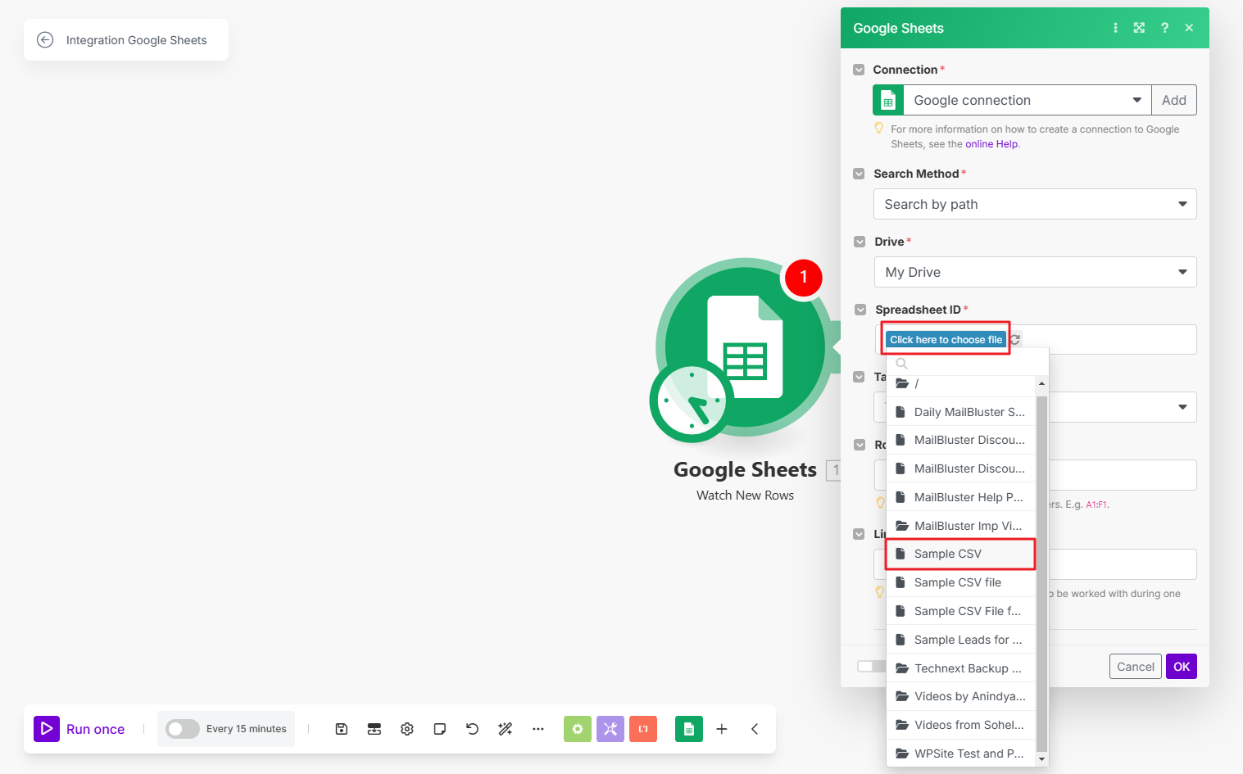Image resolution: width=1243 pixels, height=774 pixels.
Task: Open the green Flow control gear icon
Action: point(578,729)
